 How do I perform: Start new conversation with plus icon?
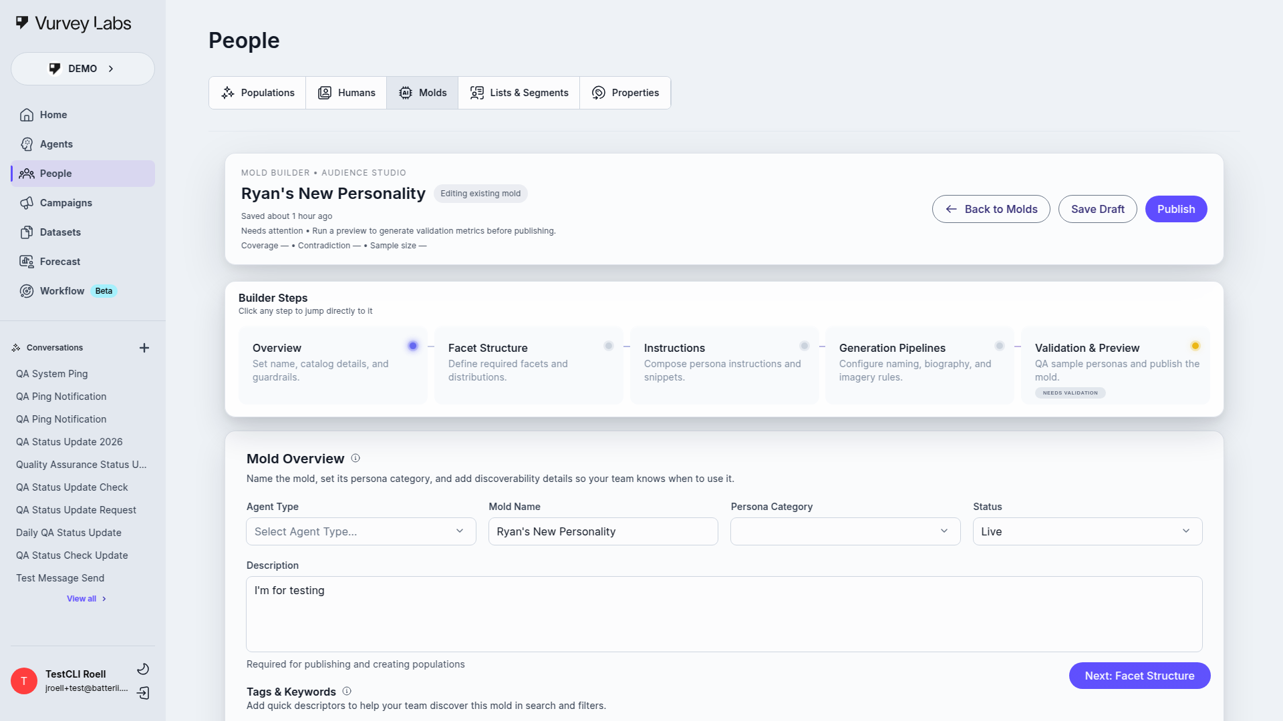[144, 348]
